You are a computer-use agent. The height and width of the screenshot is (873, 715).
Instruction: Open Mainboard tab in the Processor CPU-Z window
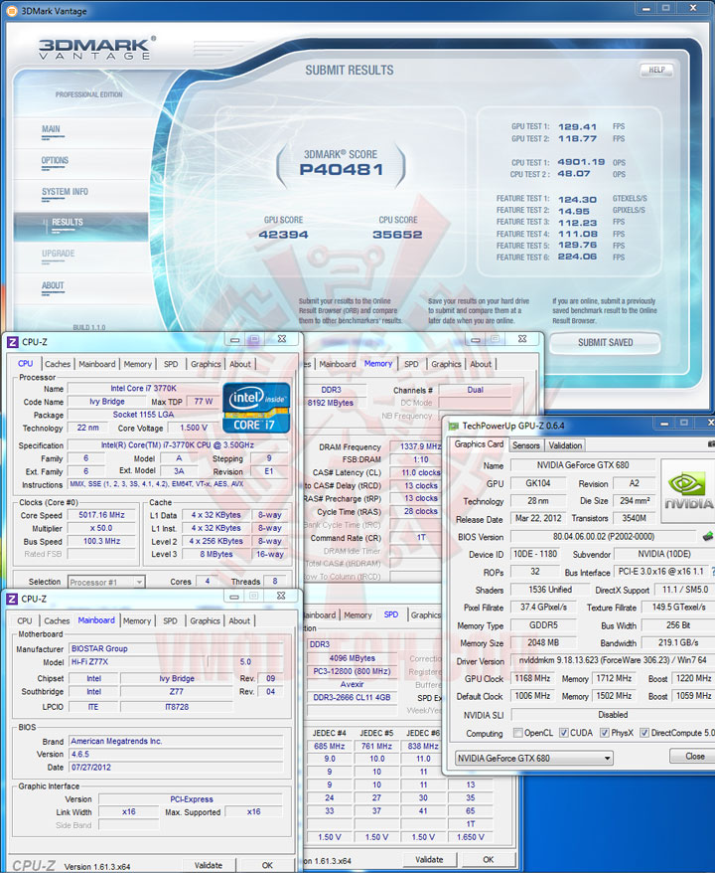click(96, 364)
